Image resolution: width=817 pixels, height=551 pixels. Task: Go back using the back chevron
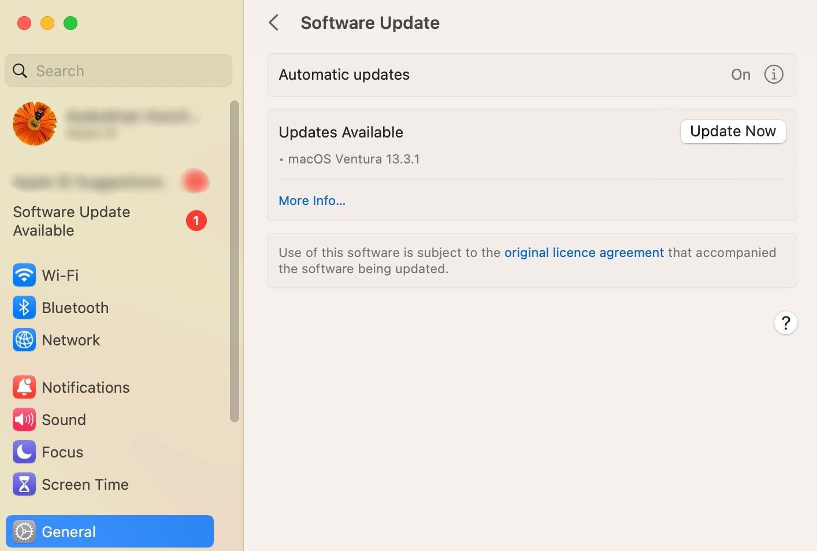274,23
